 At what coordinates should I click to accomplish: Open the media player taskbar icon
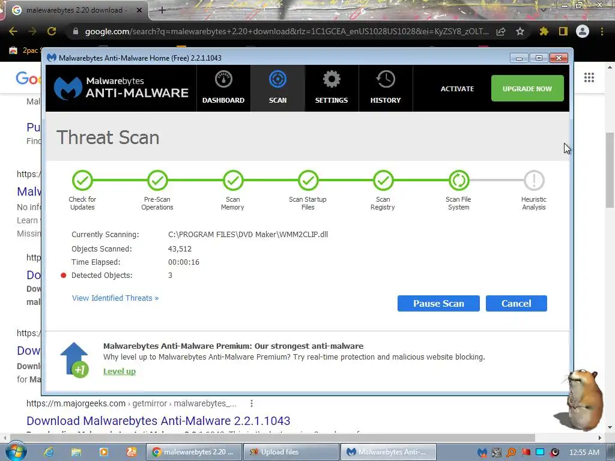(104, 452)
